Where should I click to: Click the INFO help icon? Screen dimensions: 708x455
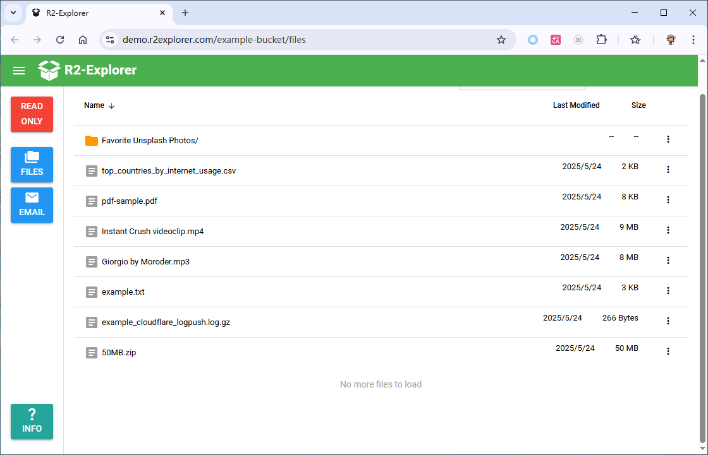pos(32,422)
